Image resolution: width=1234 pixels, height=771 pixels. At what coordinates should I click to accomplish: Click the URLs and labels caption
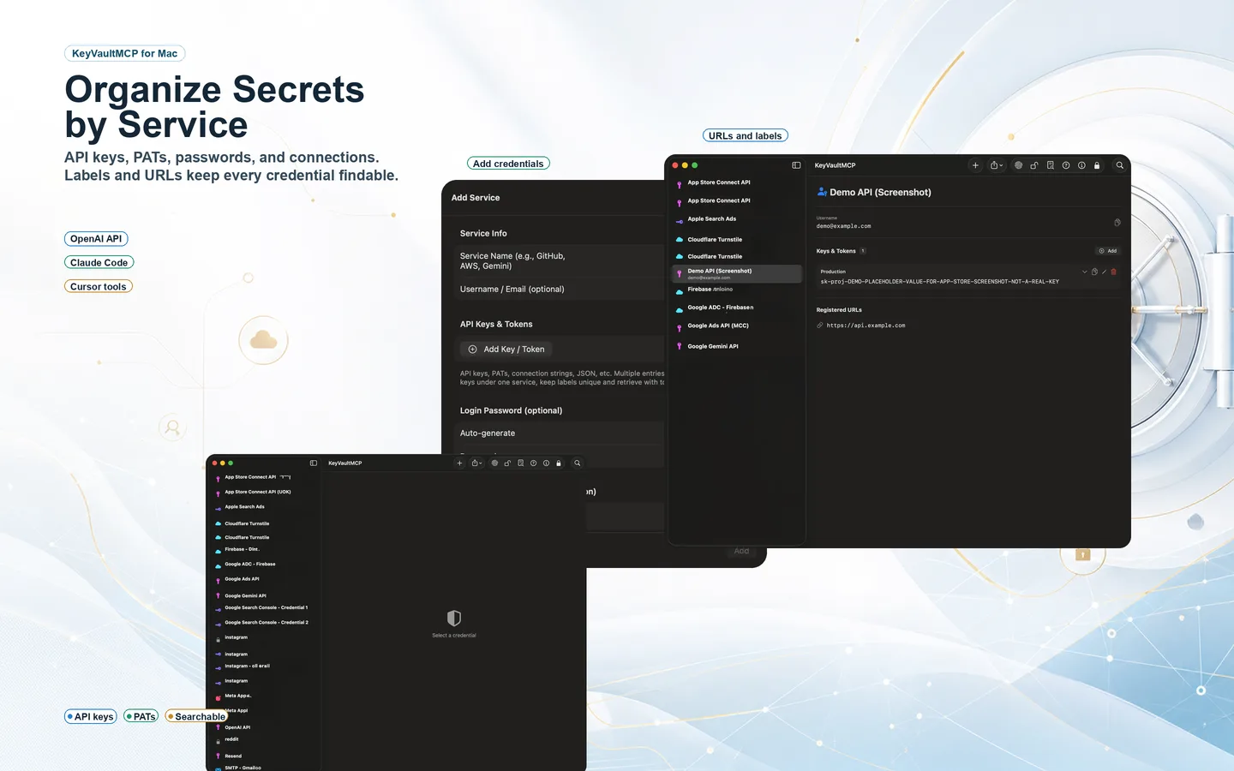point(746,135)
